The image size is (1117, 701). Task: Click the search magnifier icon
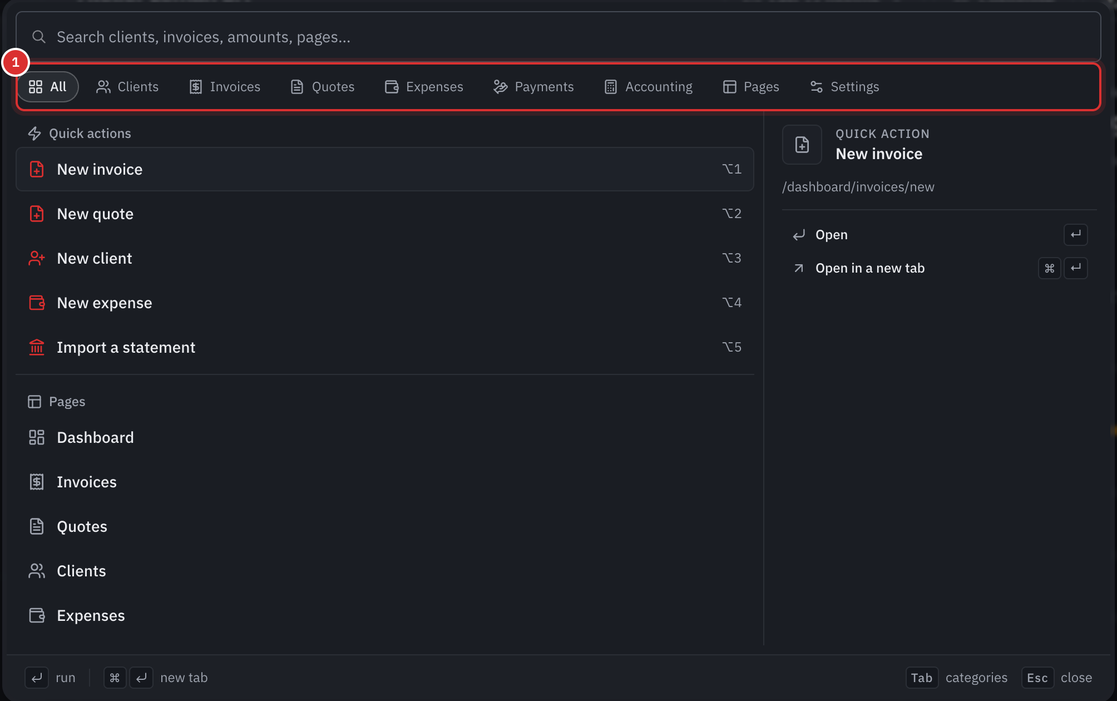38,37
